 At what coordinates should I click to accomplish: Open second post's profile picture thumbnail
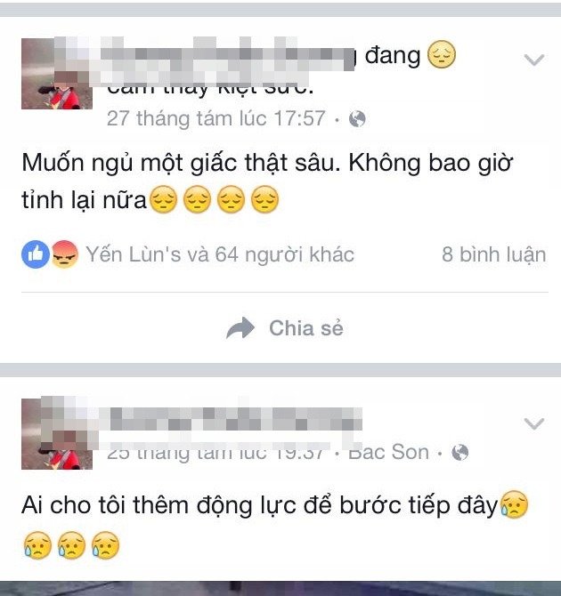coord(57,434)
